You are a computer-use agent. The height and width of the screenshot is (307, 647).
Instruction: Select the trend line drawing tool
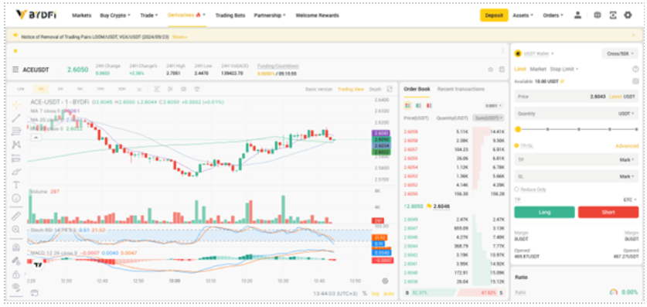point(16,118)
